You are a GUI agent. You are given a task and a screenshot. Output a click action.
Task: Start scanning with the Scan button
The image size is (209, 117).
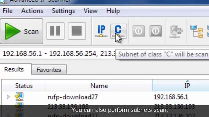[21, 31]
